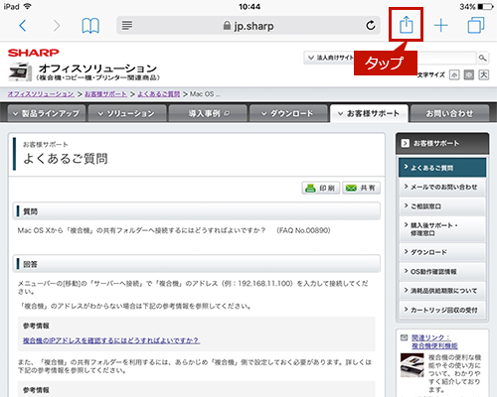Tap the Wi-Fi icon in status bar
The width and height of the screenshot is (497, 397).
28,6
